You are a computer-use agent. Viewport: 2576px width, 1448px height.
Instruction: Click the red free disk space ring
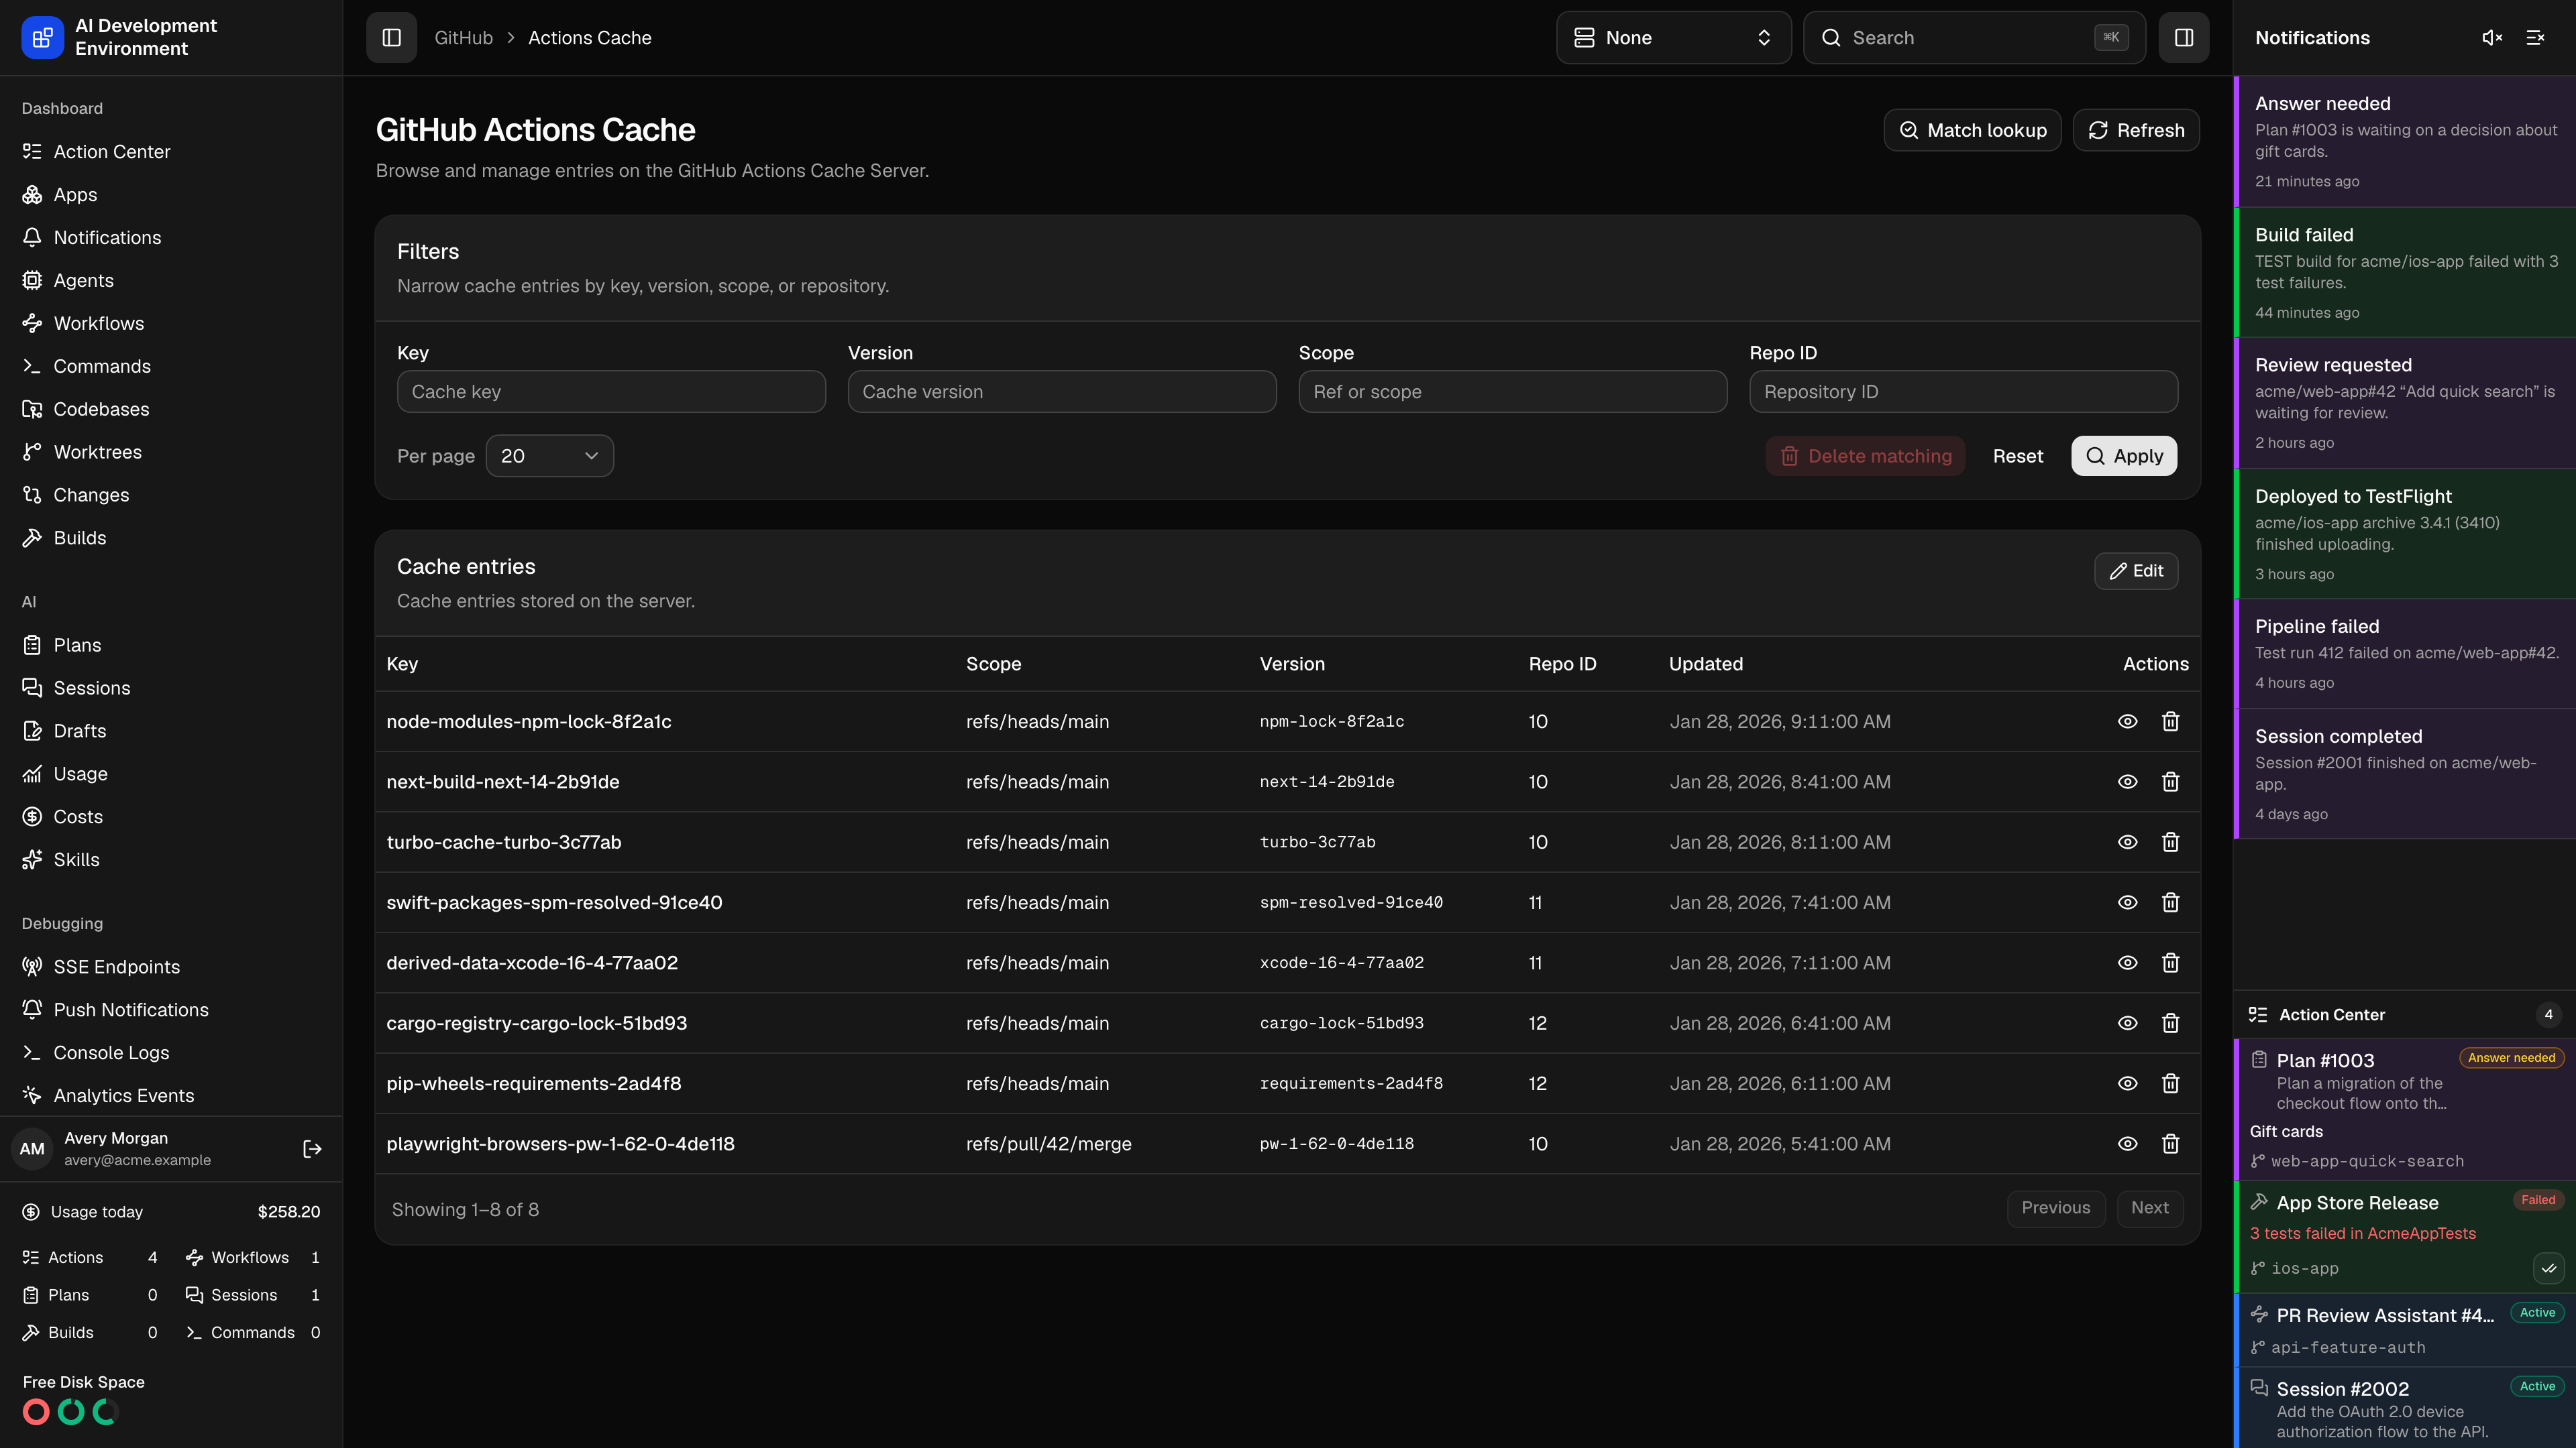[36, 1412]
